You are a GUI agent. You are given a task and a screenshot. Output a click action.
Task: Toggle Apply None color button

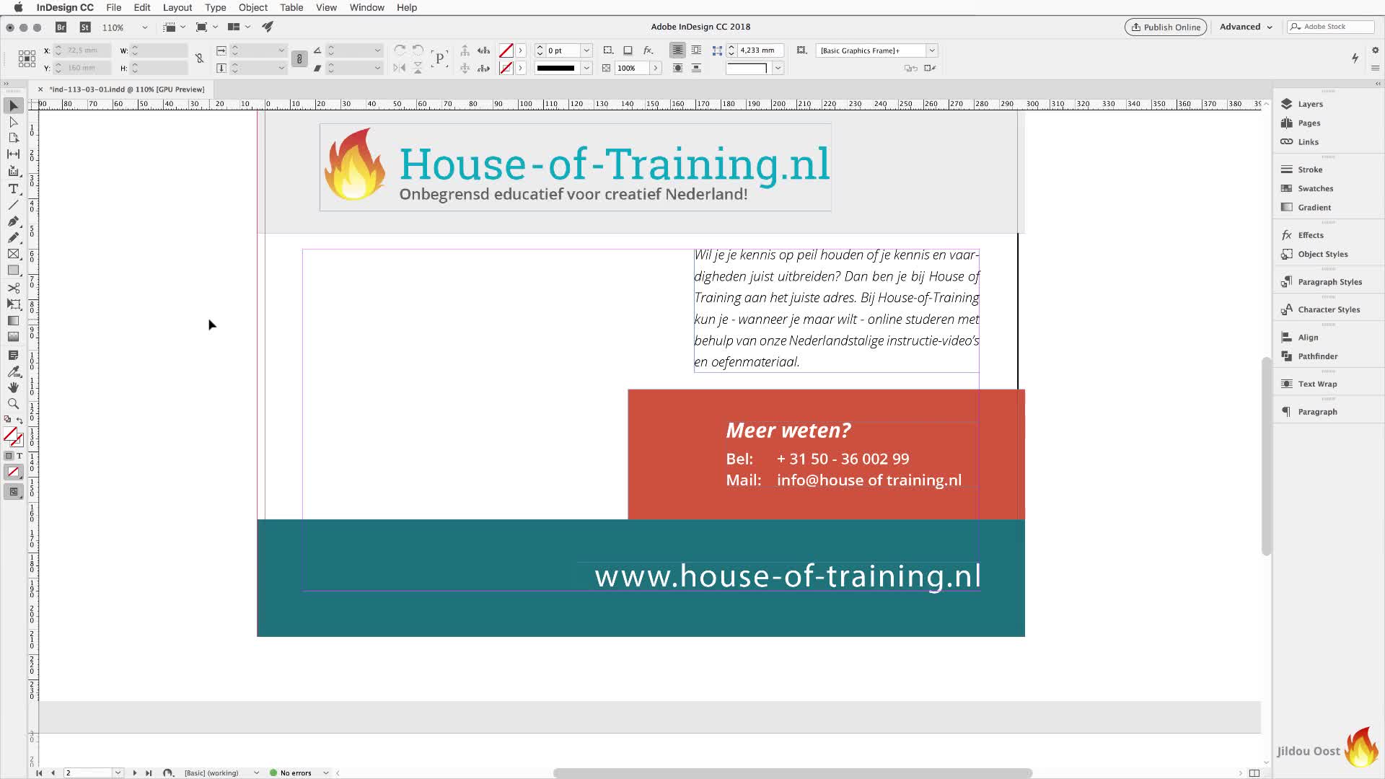point(13,472)
